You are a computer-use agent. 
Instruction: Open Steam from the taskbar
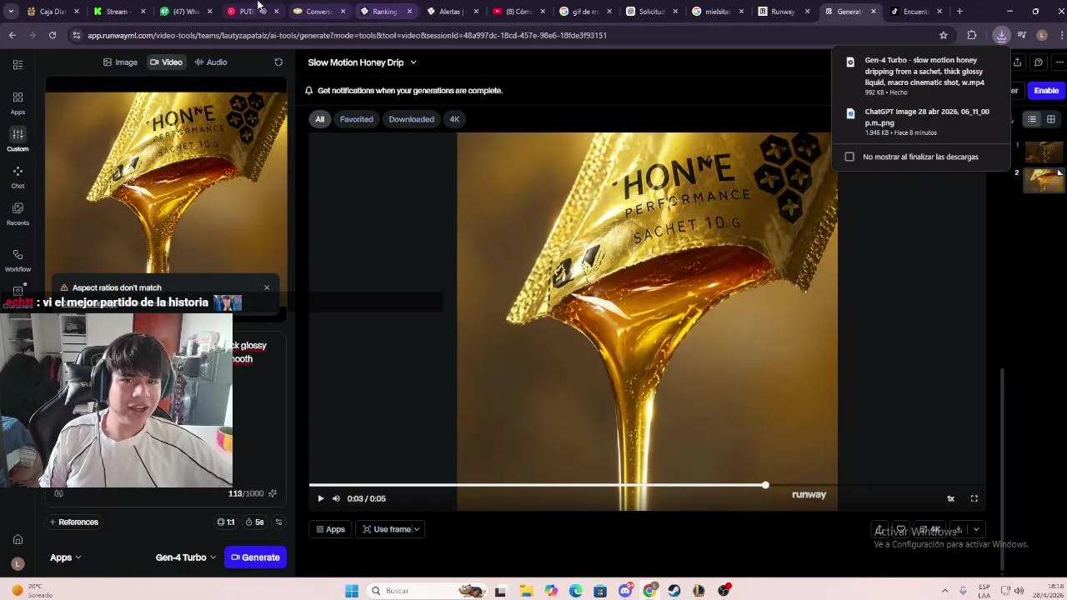[x=674, y=591]
